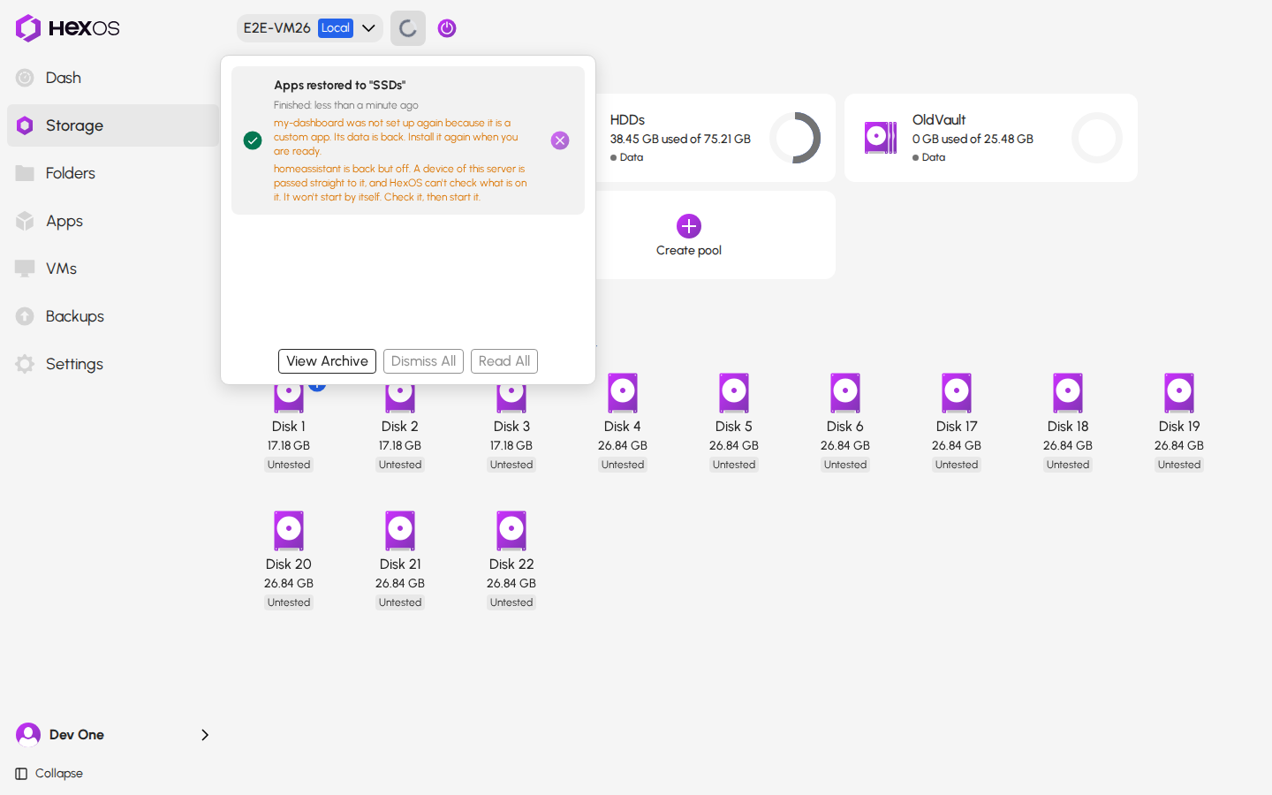Image resolution: width=1272 pixels, height=795 pixels.
Task: Click the Local badge
Action: [x=336, y=28]
